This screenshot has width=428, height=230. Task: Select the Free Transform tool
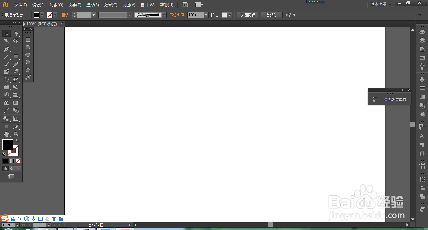[16, 87]
